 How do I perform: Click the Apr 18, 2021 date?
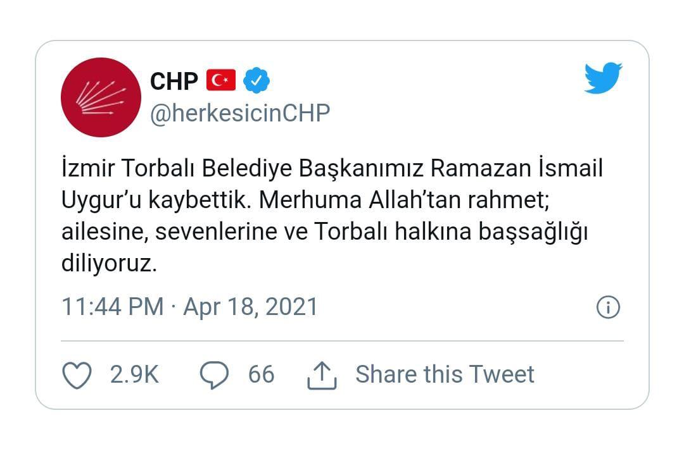click(251, 307)
